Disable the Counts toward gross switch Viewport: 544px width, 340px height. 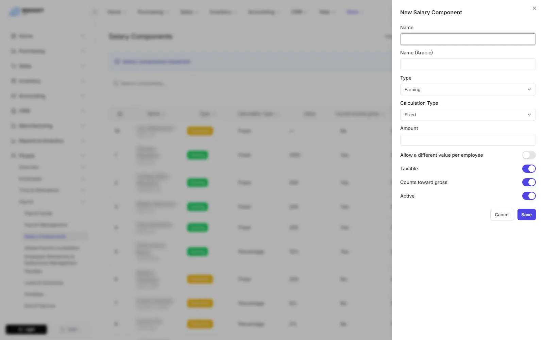(529, 182)
